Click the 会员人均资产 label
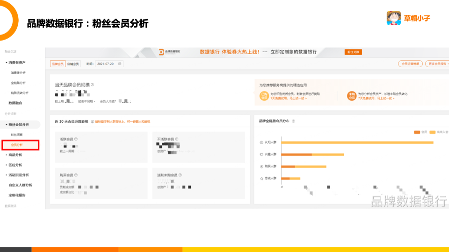The width and height of the screenshot is (449, 252). [108, 101]
